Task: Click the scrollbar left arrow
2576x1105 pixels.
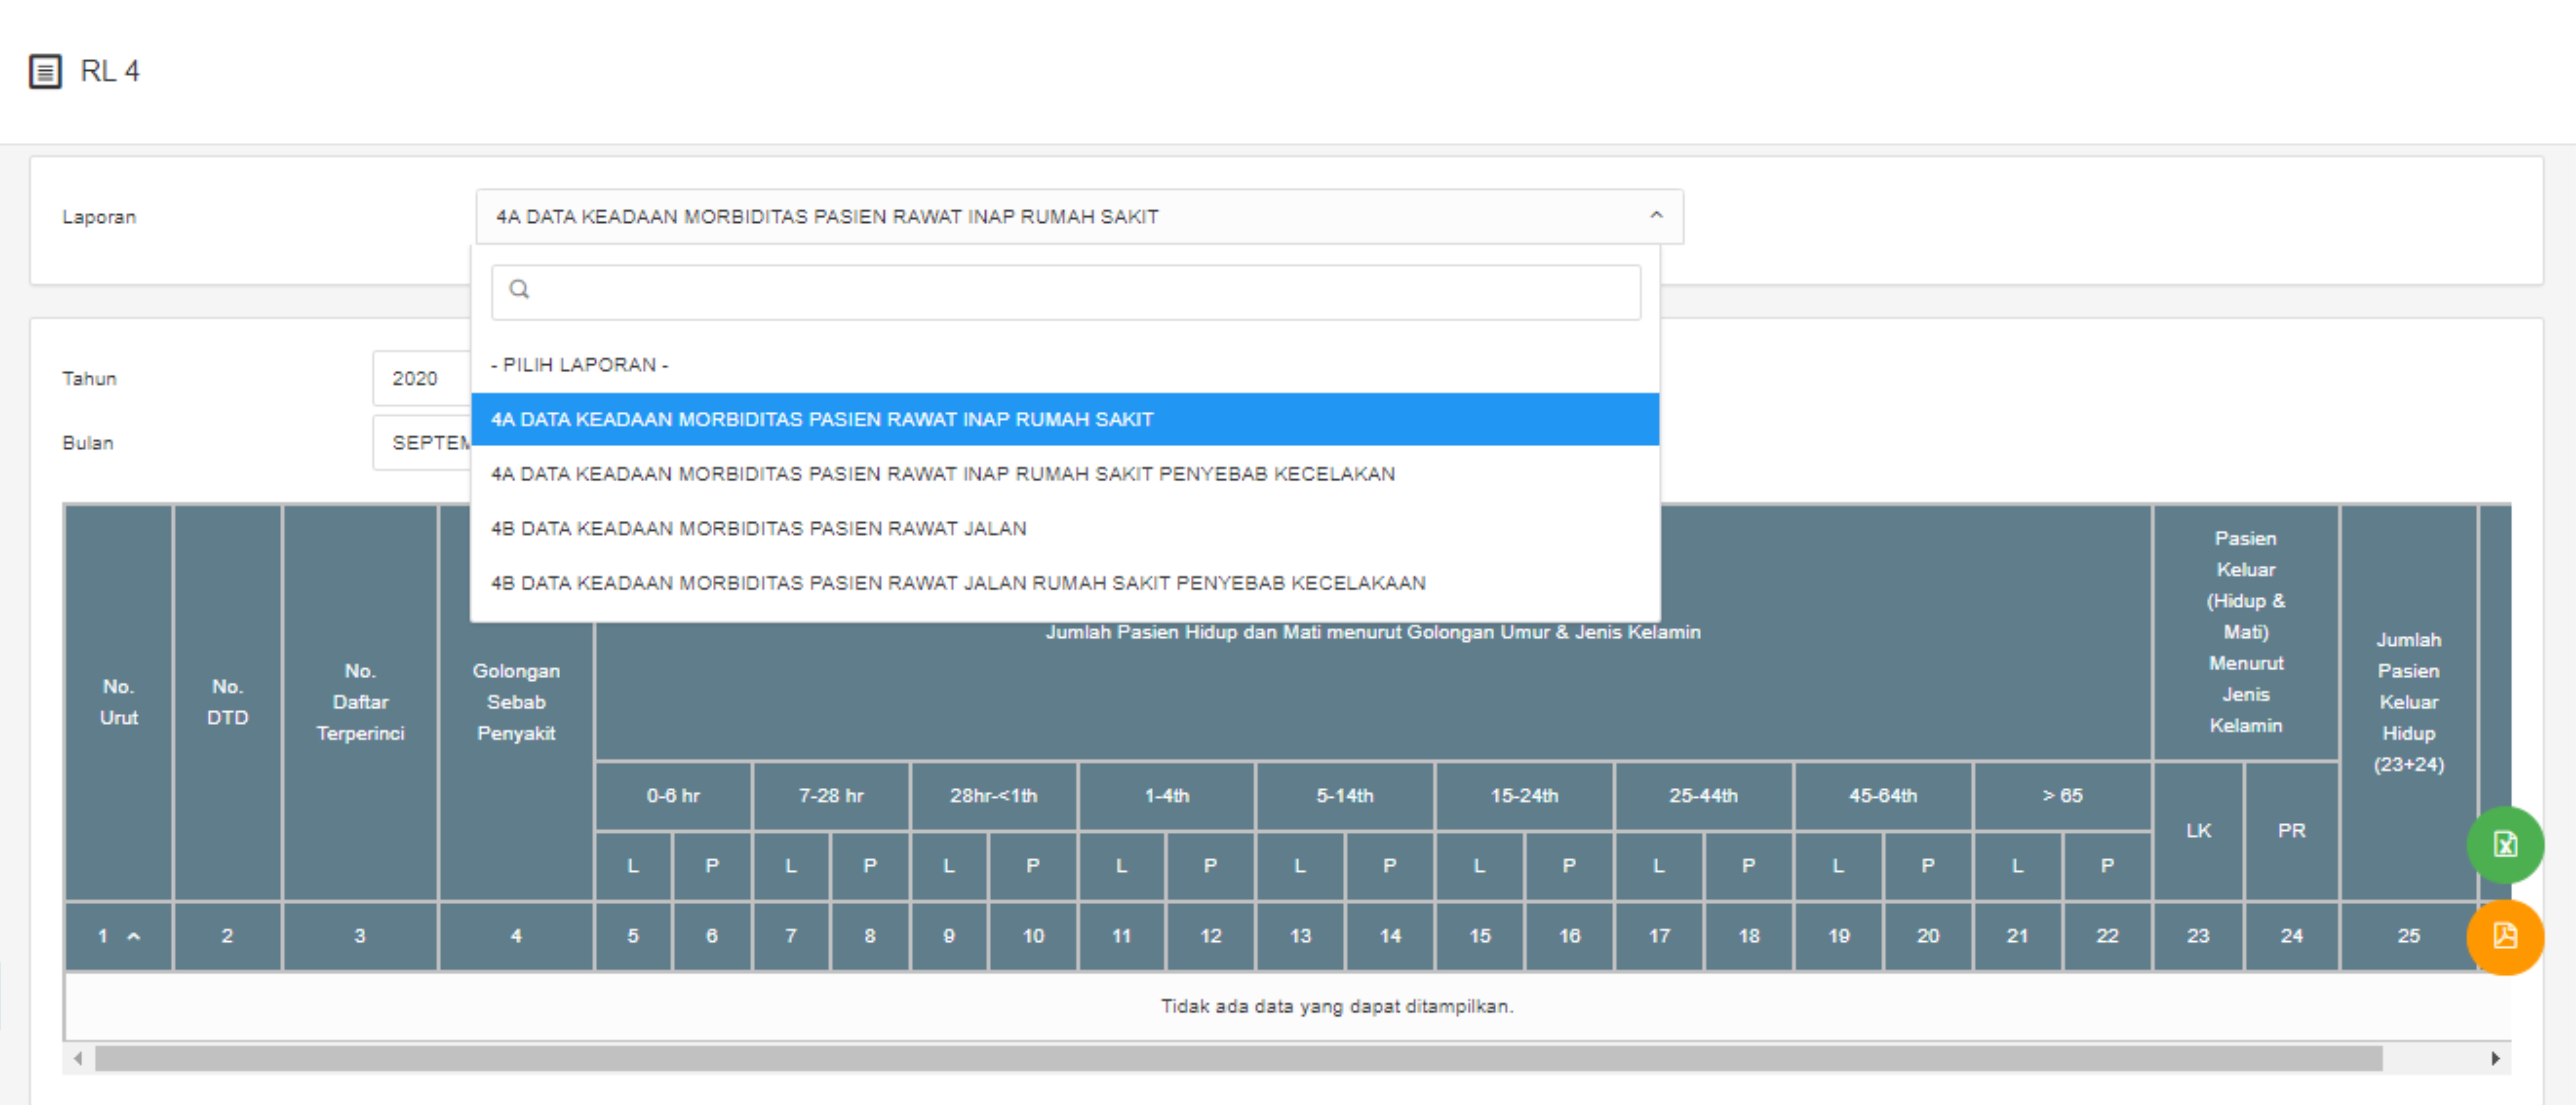Action: [x=78, y=1058]
